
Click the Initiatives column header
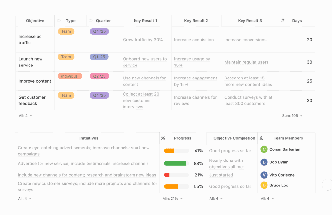(89, 138)
